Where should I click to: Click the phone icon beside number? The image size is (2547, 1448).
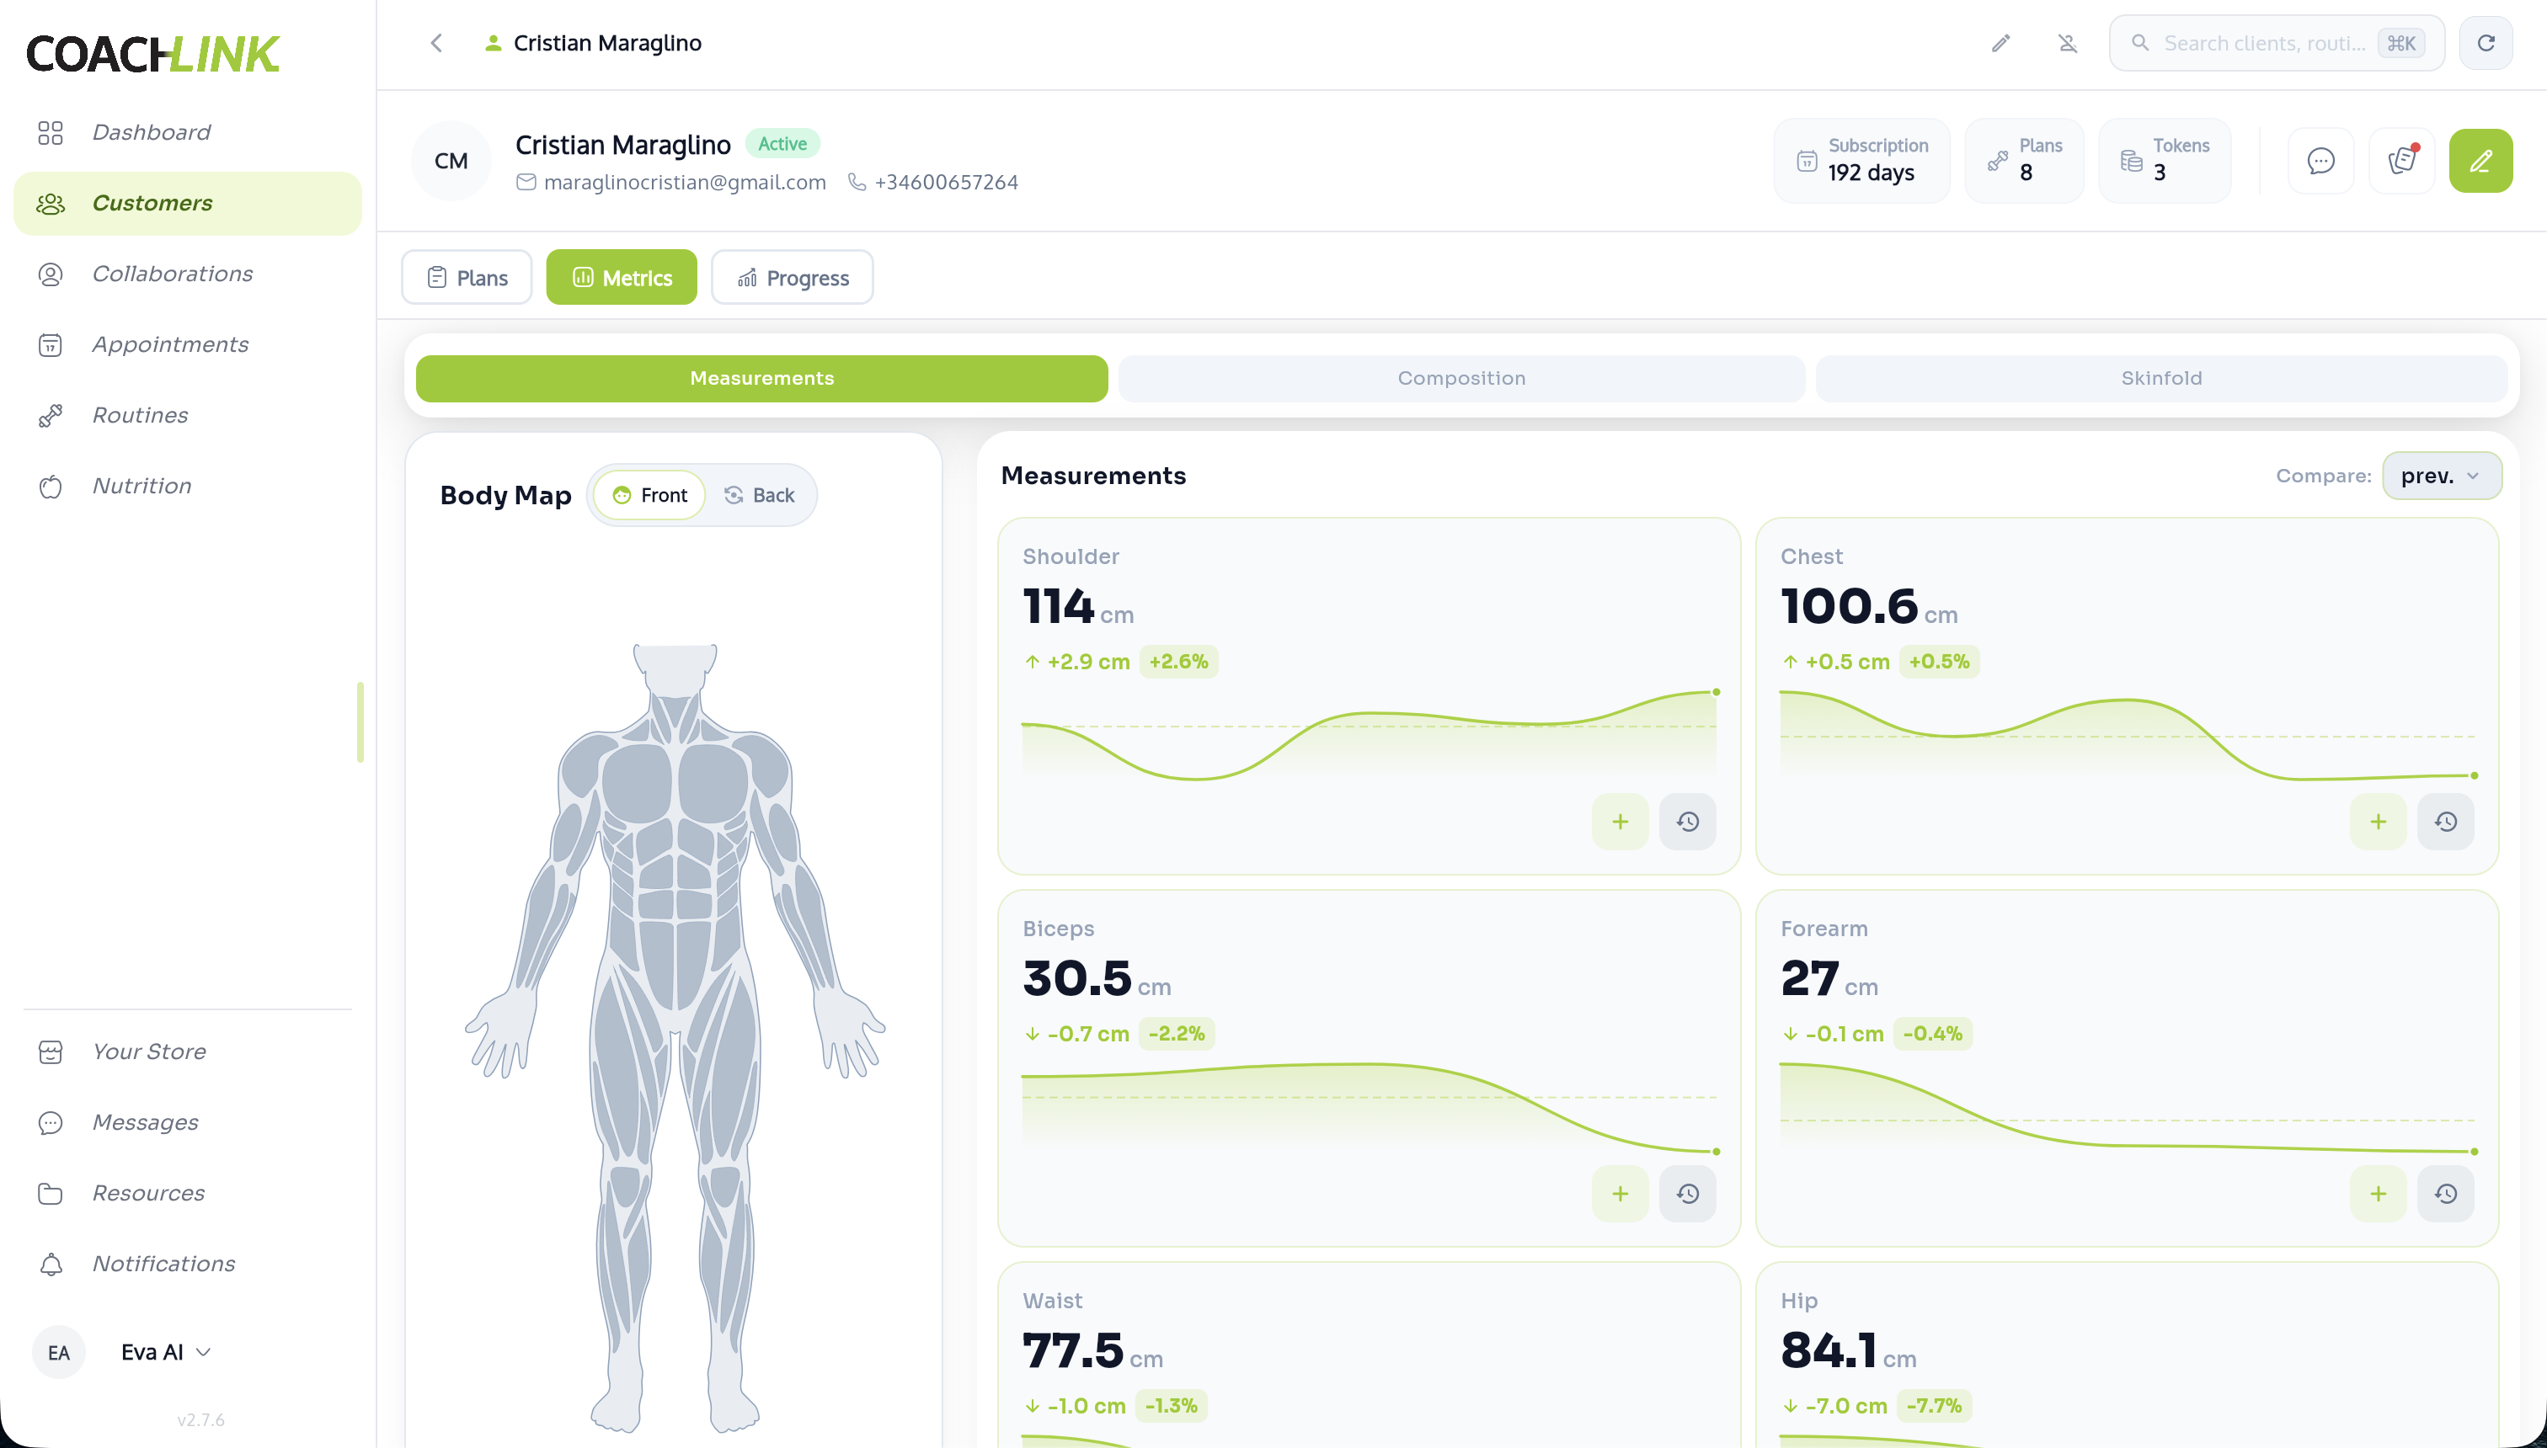(x=857, y=182)
